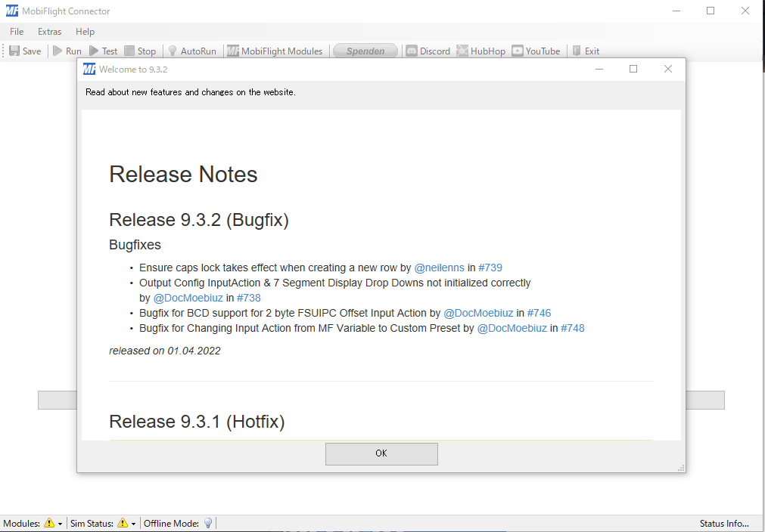The image size is (765, 532).
Task: Click the MobiFlight Connector title bar logo
Action: 11,11
